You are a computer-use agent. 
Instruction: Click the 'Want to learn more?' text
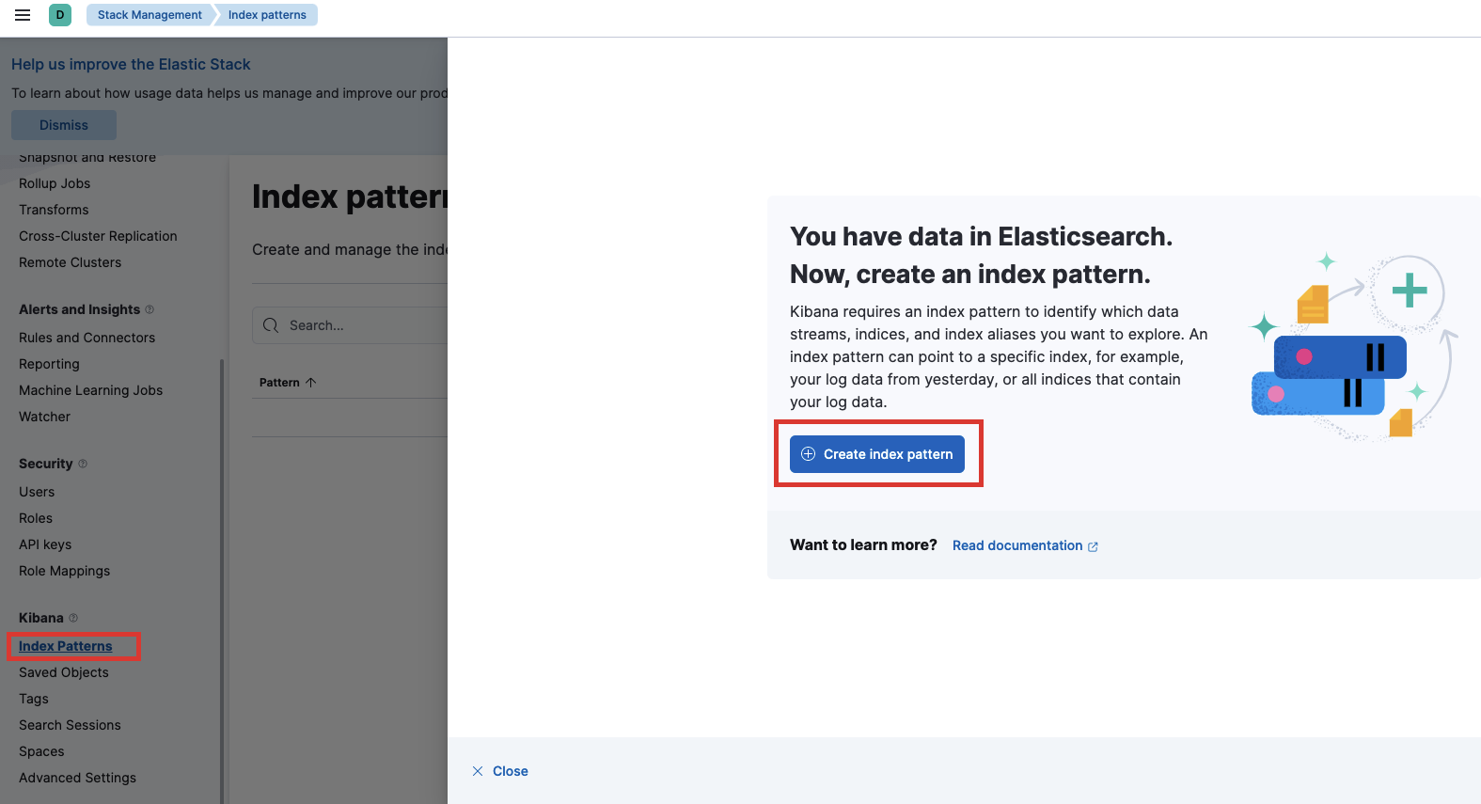point(863,544)
